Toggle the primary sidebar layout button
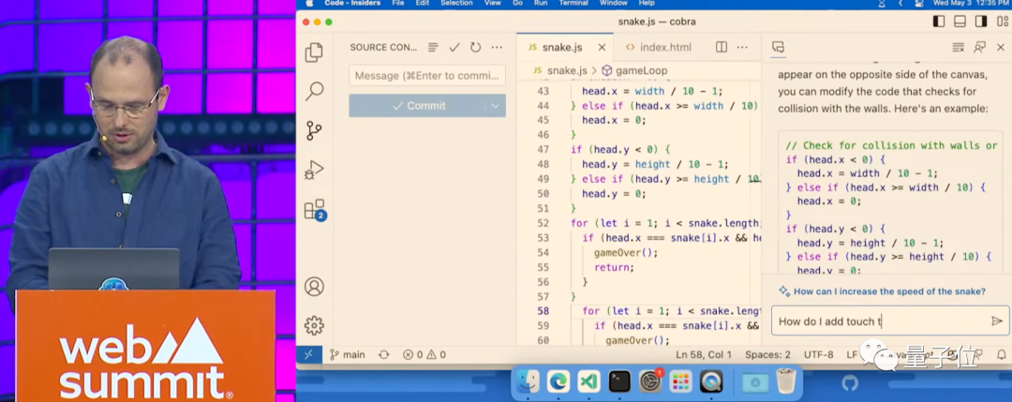The width and height of the screenshot is (1012, 402). pyautogui.click(x=939, y=21)
